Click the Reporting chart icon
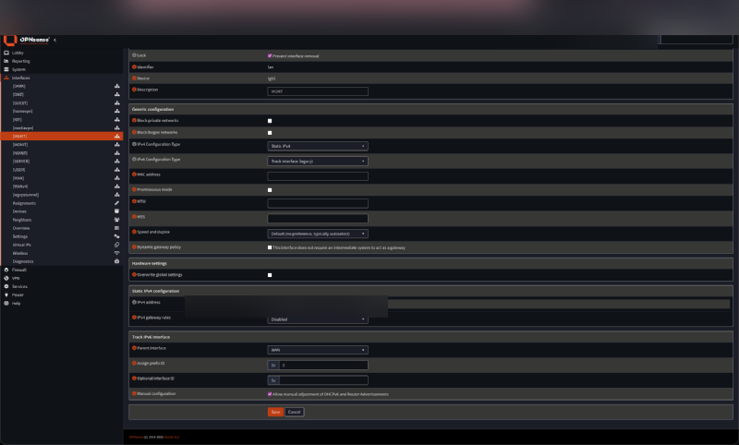The width and height of the screenshot is (739, 445). pyautogui.click(x=6, y=61)
